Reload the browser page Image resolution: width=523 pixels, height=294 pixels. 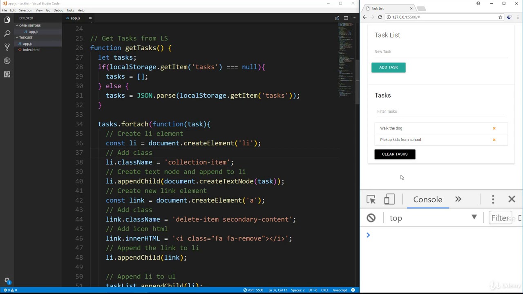(x=380, y=17)
